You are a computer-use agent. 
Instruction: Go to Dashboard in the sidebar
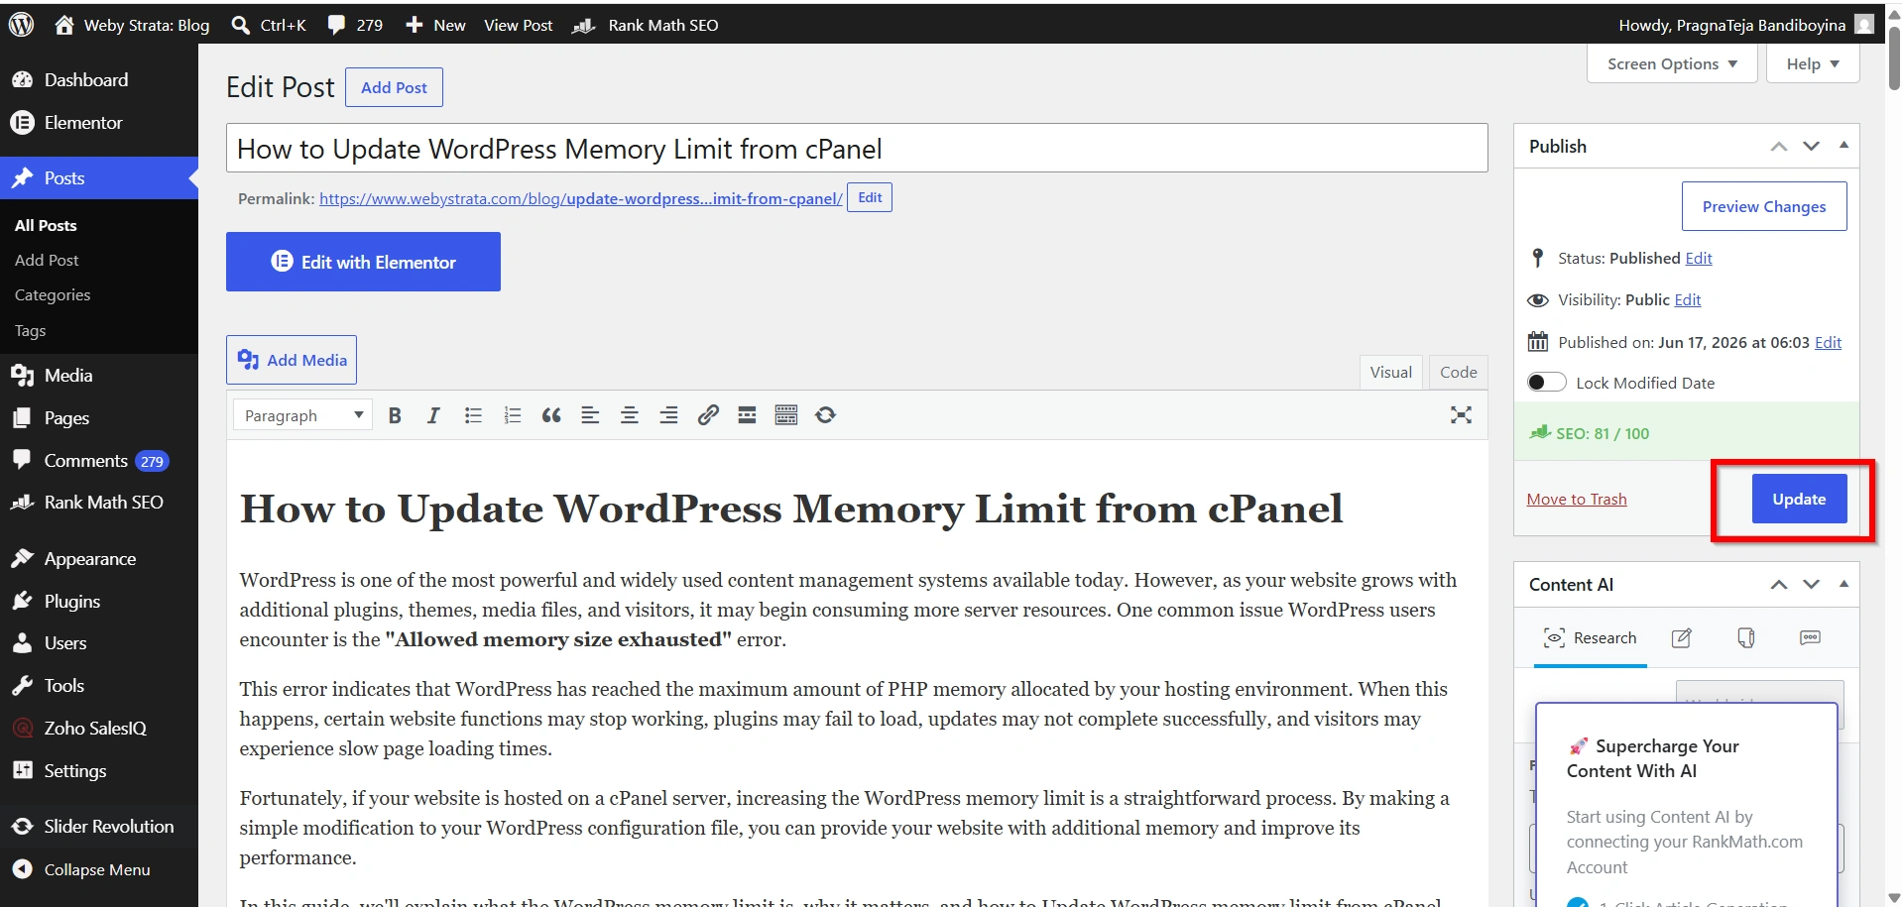99,80
